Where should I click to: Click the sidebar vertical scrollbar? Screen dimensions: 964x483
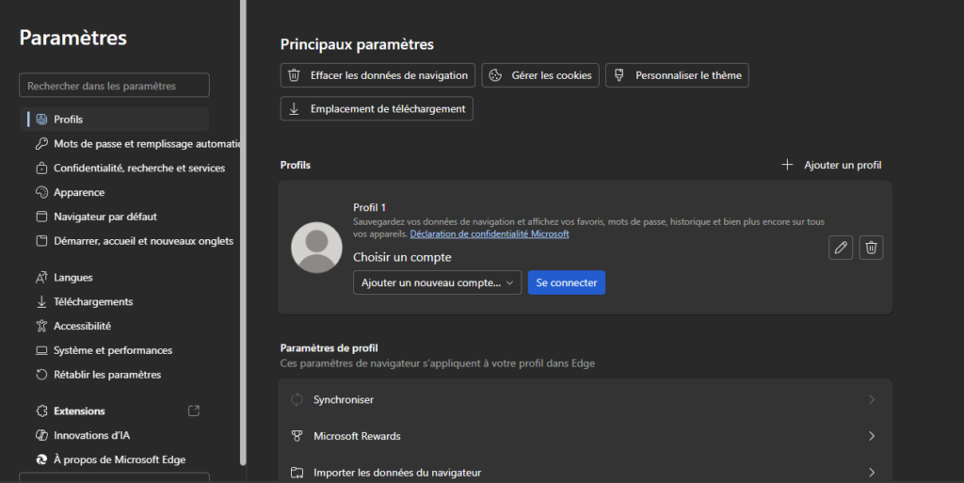pos(243,233)
